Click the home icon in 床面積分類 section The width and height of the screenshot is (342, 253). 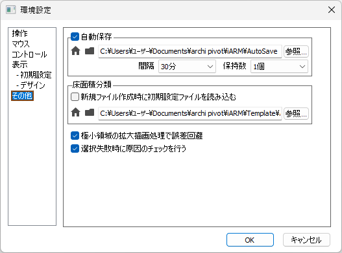[x=75, y=113]
